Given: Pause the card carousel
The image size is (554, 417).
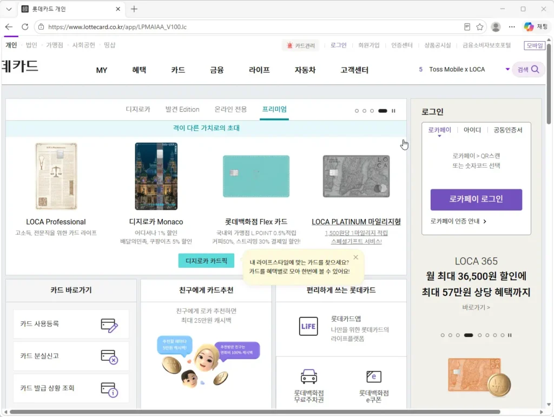Looking at the screenshot, I should (393, 111).
